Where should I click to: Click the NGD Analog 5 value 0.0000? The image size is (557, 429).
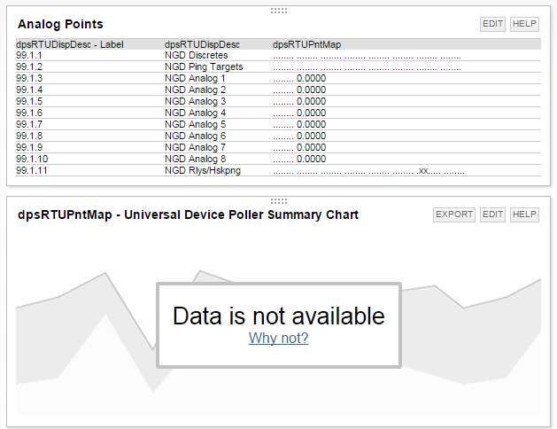(311, 124)
